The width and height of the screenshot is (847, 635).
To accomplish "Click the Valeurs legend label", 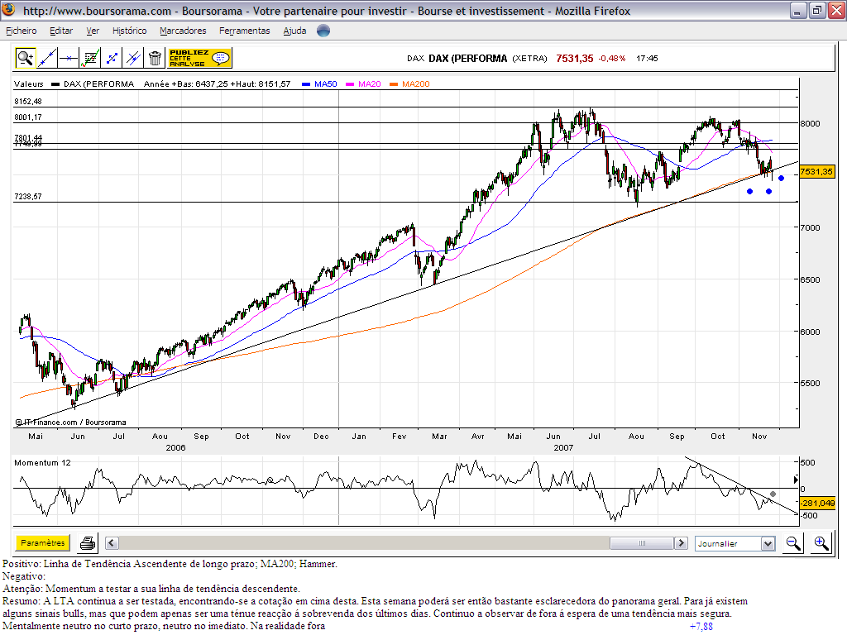I will coord(29,84).
